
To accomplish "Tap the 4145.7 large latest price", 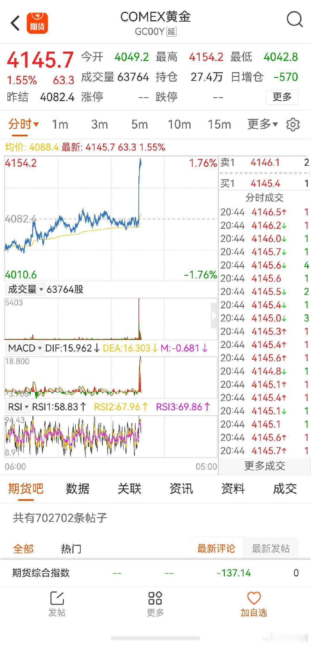I will [x=40, y=60].
